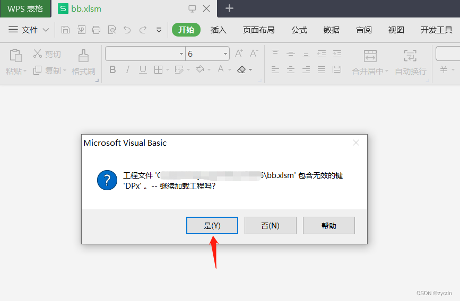Click Merge and Center icon
The height and width of the screenshot is (301, 460).
(370, 56)
